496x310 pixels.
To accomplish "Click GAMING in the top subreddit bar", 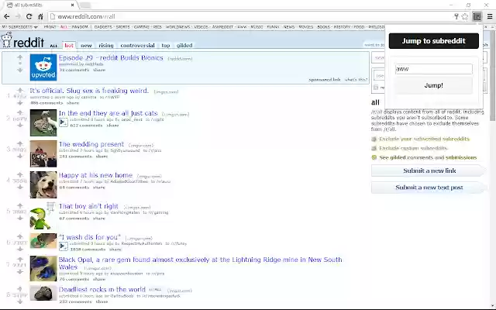I will tap(141, 27).
